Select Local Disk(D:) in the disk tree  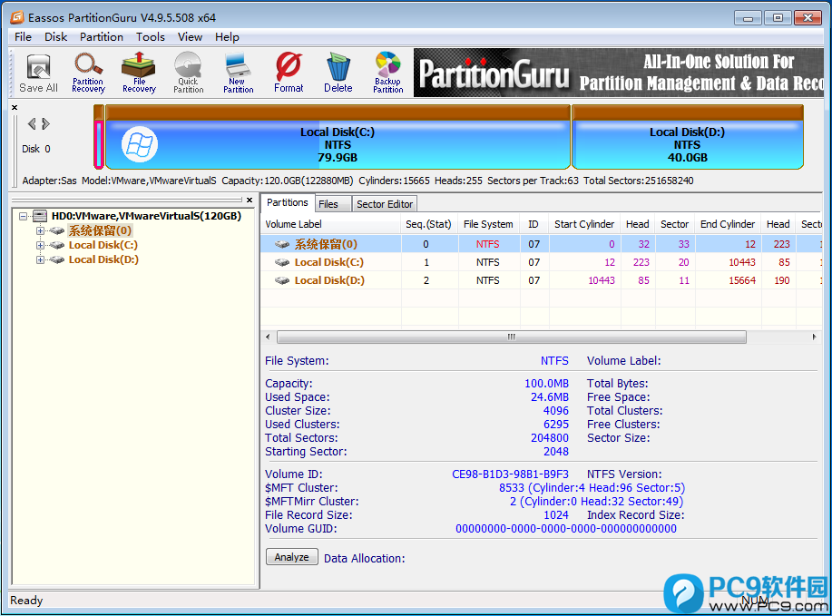(103, 259)
